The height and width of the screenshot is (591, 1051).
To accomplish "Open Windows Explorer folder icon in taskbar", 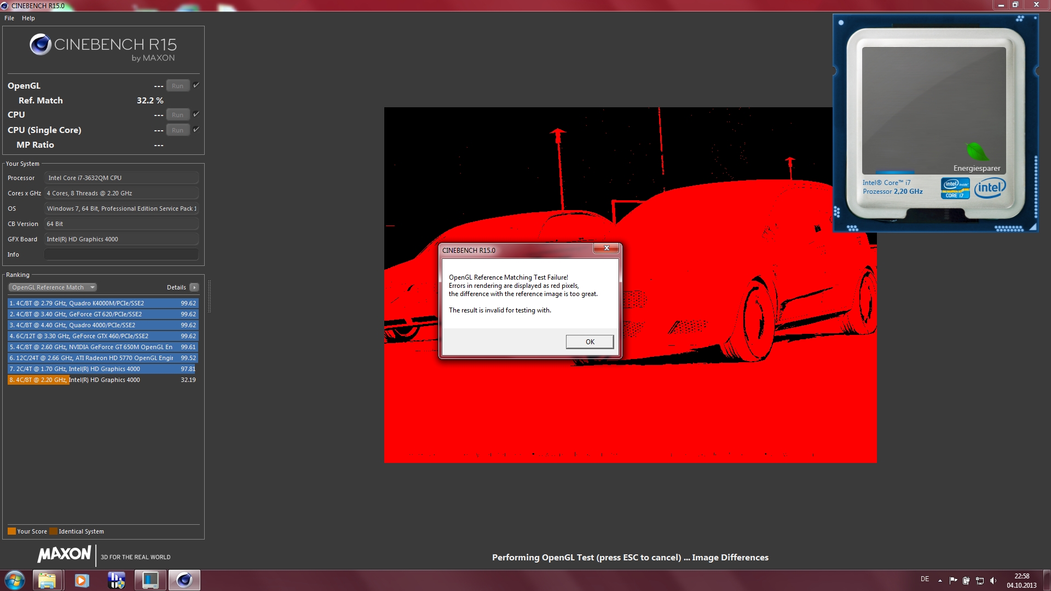I will pos(47,580).
